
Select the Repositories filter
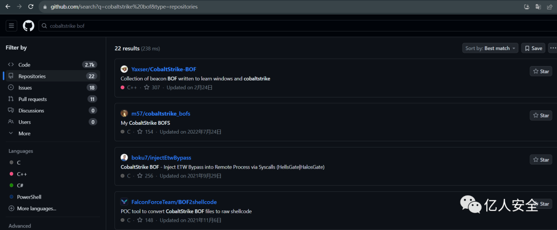click(52, 76)
